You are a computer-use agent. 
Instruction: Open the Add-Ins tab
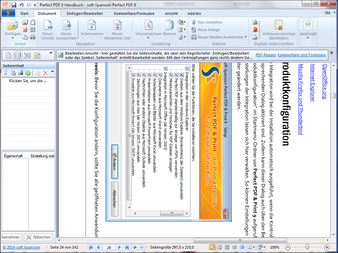194,13
